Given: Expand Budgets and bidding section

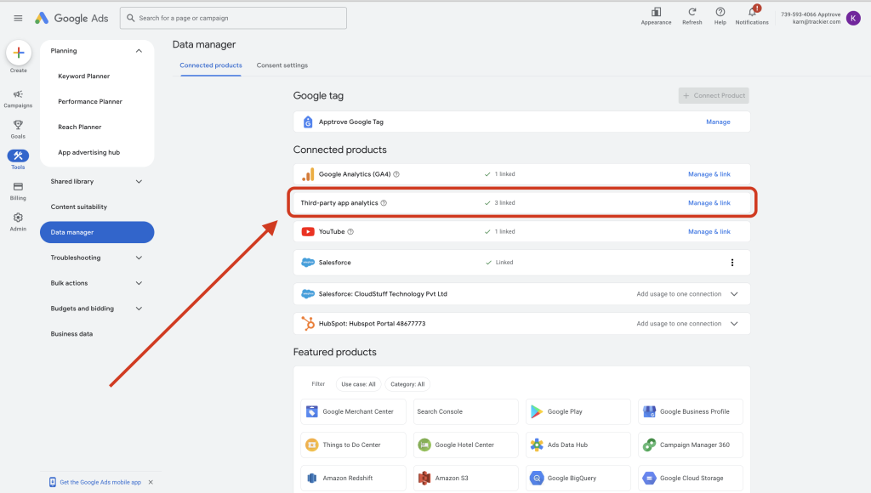Looking at the screenshot, I should click(139, 309).
